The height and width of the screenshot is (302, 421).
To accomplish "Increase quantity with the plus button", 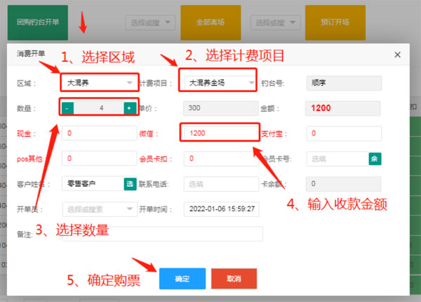I will click(131, 108).
